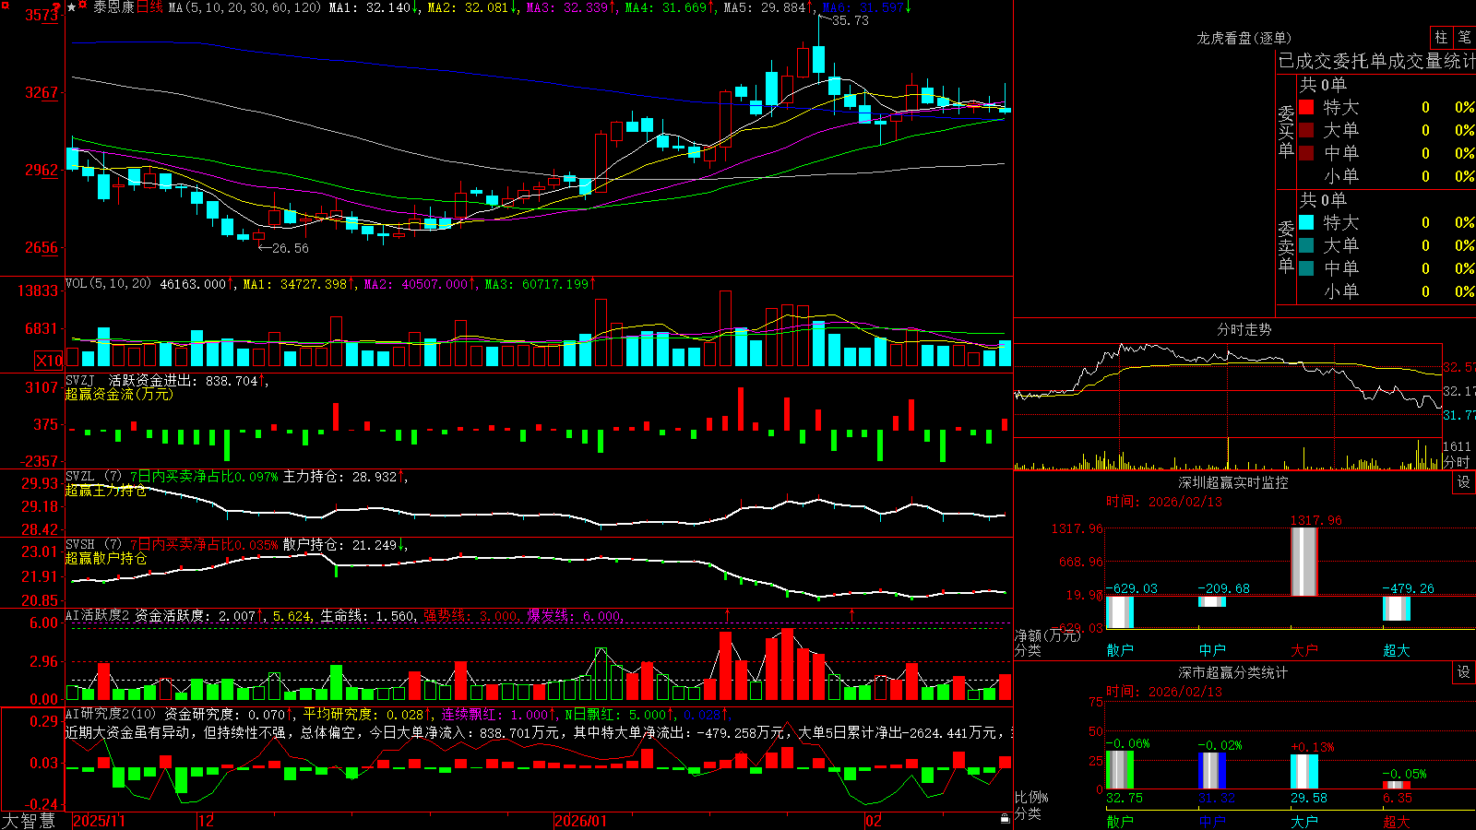Screen dimensions: 1476x830
Task: Click the SVZJ indicator name
Action: (x=80, y=380)
